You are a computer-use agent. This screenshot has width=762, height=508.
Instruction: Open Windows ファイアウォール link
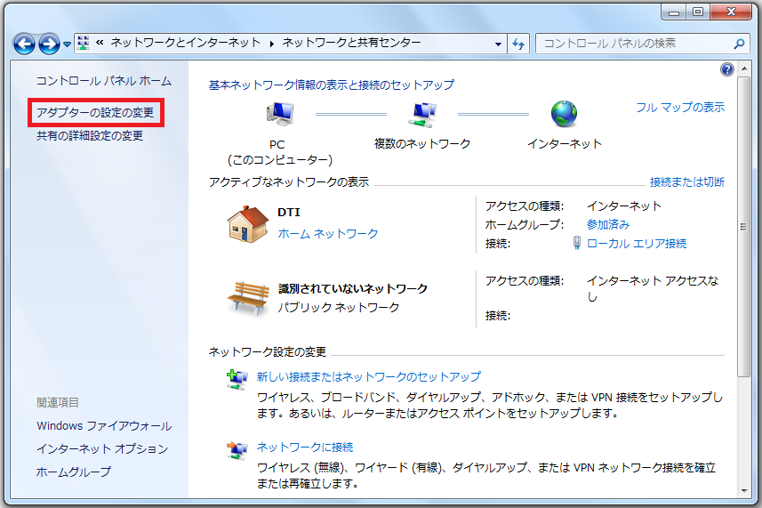point(104,426)
